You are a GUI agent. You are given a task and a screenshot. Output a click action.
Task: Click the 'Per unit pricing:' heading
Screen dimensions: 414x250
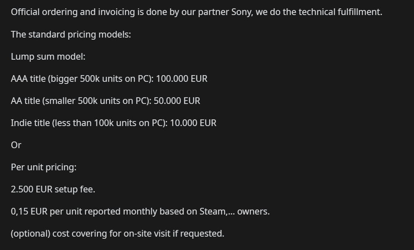(43, 167)
